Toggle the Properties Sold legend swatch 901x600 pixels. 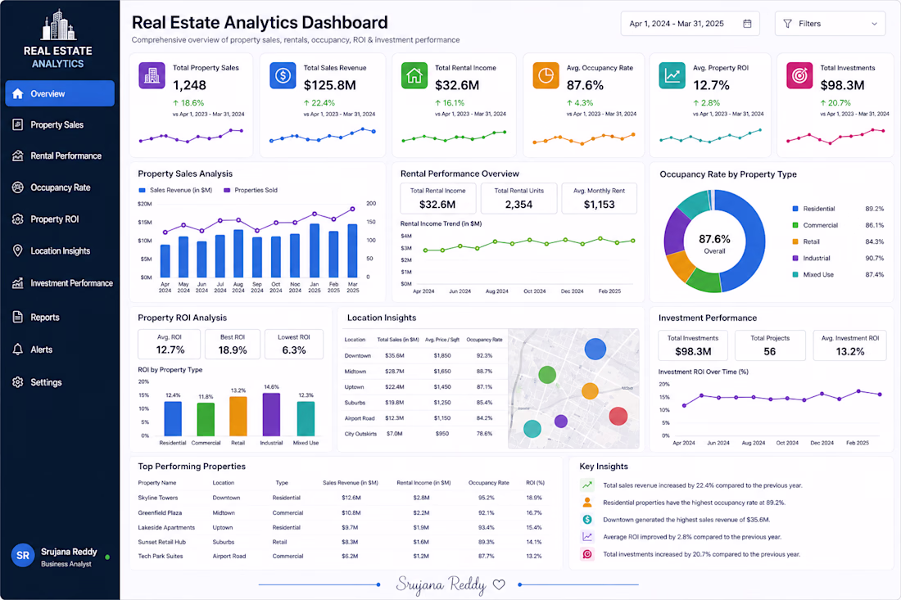[x=227, y=190]
